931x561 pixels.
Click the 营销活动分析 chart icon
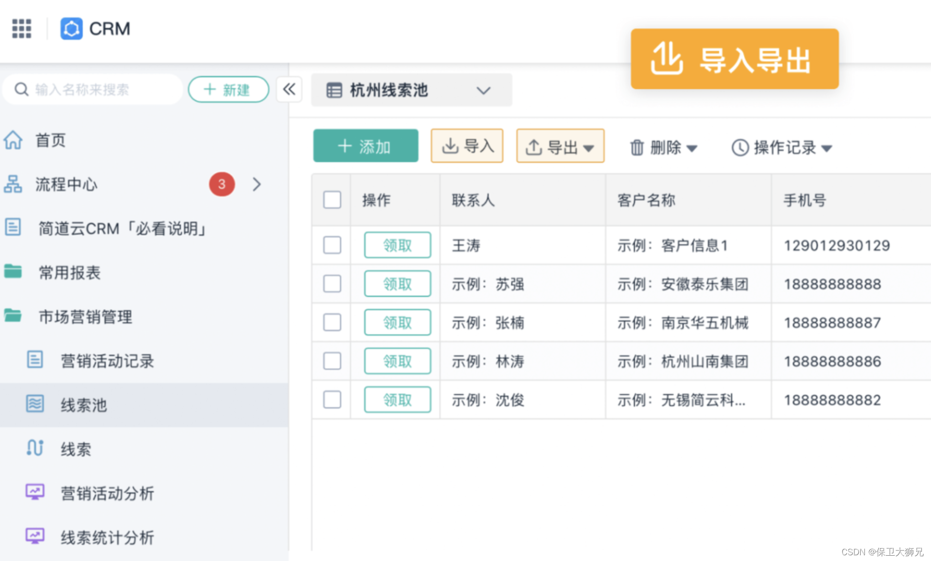[35, 492]
